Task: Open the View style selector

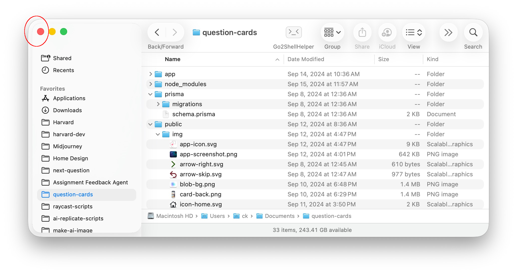Action: click(x=414, y=32)
